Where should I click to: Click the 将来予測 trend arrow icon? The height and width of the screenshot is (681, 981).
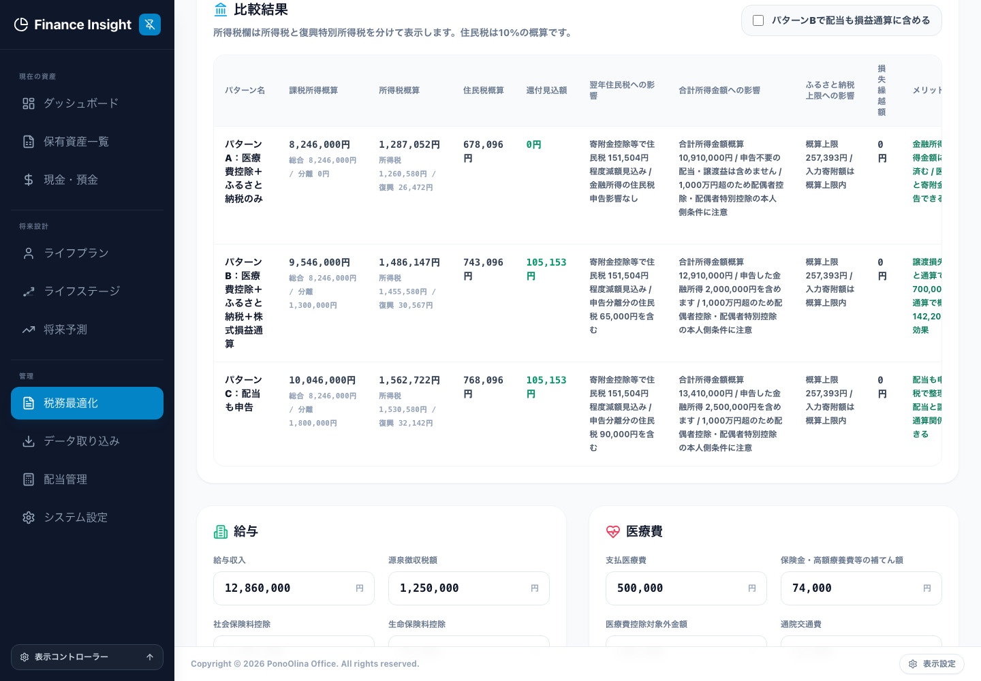click(x=29, y=330)
